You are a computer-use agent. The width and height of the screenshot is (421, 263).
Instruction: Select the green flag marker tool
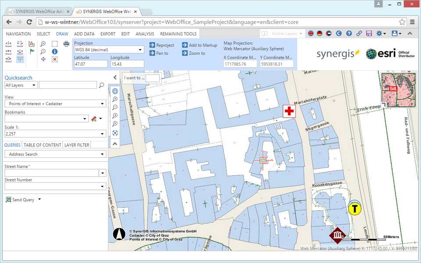click(x=32, y=52)
